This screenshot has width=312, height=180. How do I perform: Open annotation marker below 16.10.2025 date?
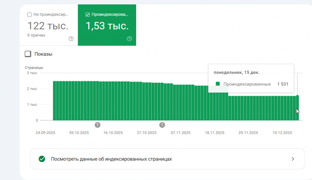tap(97, 125)
